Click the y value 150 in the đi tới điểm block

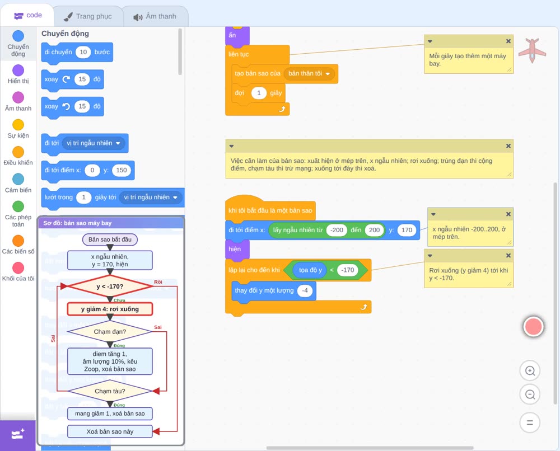tap(122, 170)
